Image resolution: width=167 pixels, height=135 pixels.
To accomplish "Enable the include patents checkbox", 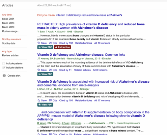I will (x=4, y=63).
